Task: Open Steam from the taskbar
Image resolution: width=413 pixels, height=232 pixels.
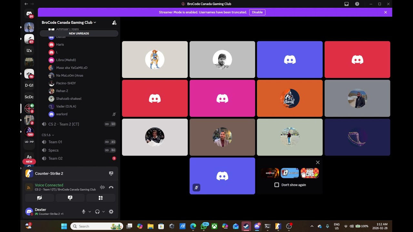Action: [246, 226]
